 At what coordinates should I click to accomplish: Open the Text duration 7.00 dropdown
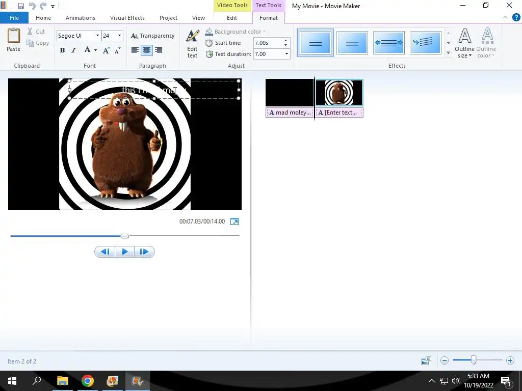pos(286,54)
